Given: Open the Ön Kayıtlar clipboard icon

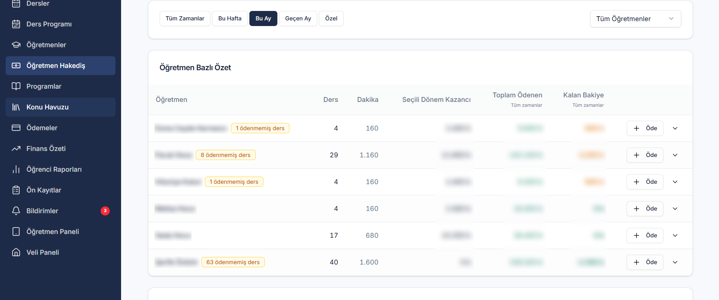Looking at the screenshot, I should (16, 190).
